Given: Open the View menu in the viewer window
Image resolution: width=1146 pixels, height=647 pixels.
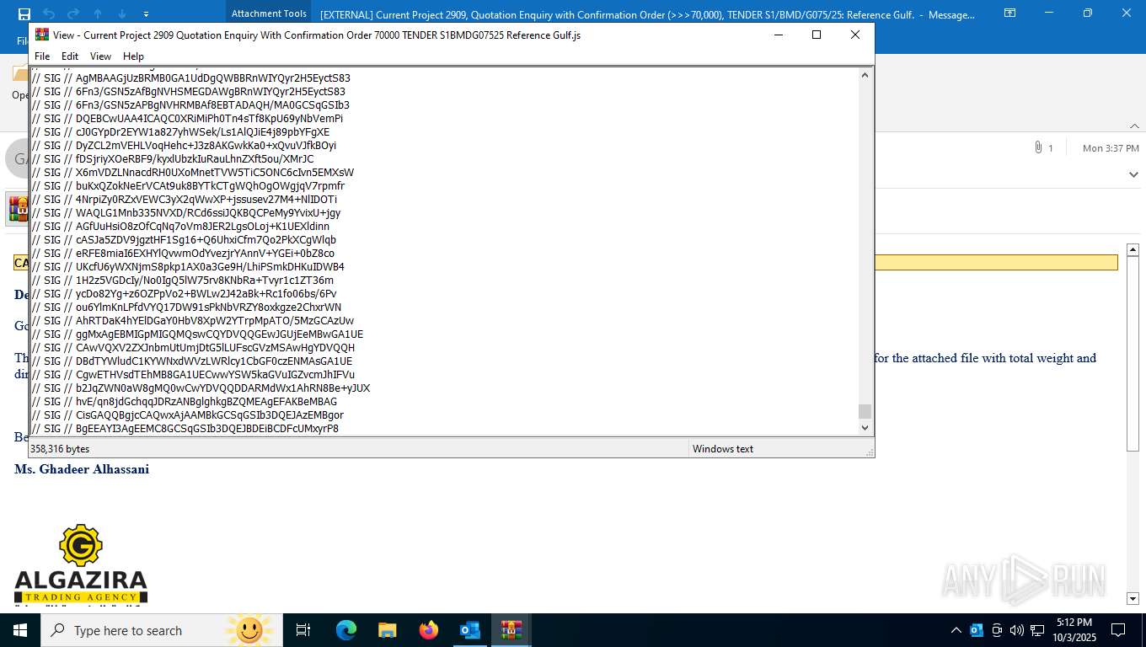Looking at the screenshot, I should pos(100,56).
